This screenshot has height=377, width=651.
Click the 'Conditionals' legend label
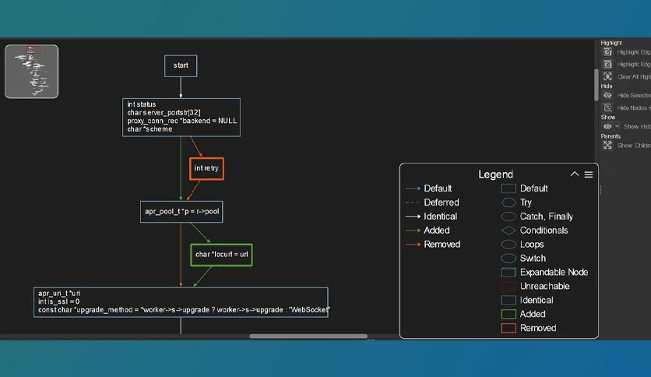[544, 231]
